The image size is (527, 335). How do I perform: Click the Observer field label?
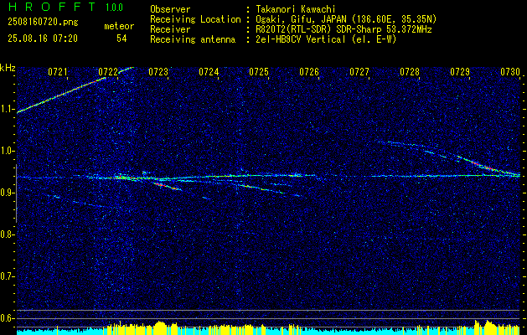(170, 9)
